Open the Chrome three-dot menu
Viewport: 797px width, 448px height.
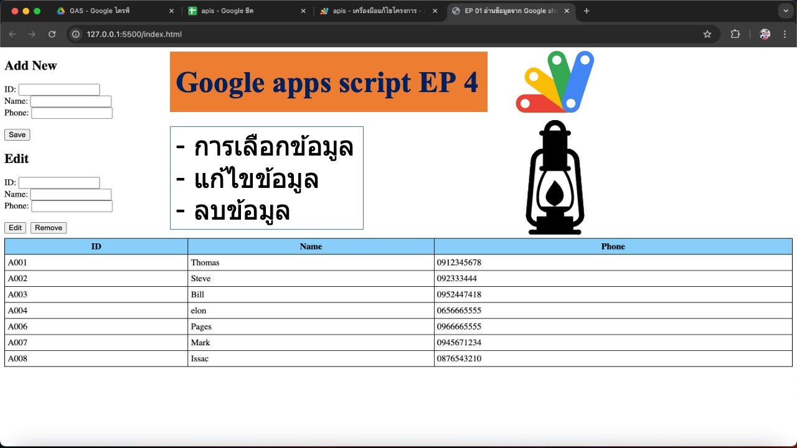[x=785, y=34]
